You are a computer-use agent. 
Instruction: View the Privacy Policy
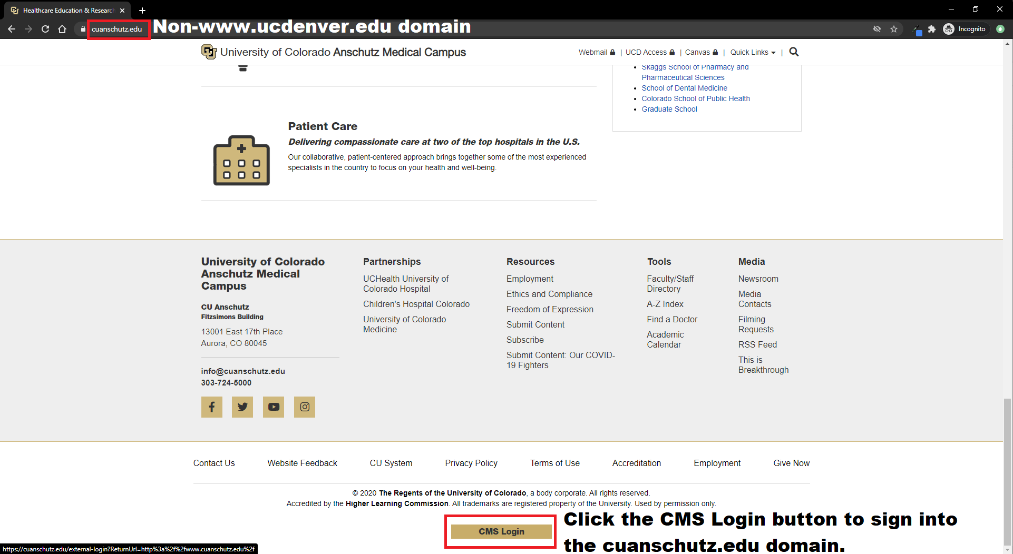click(x=471, y=463)
